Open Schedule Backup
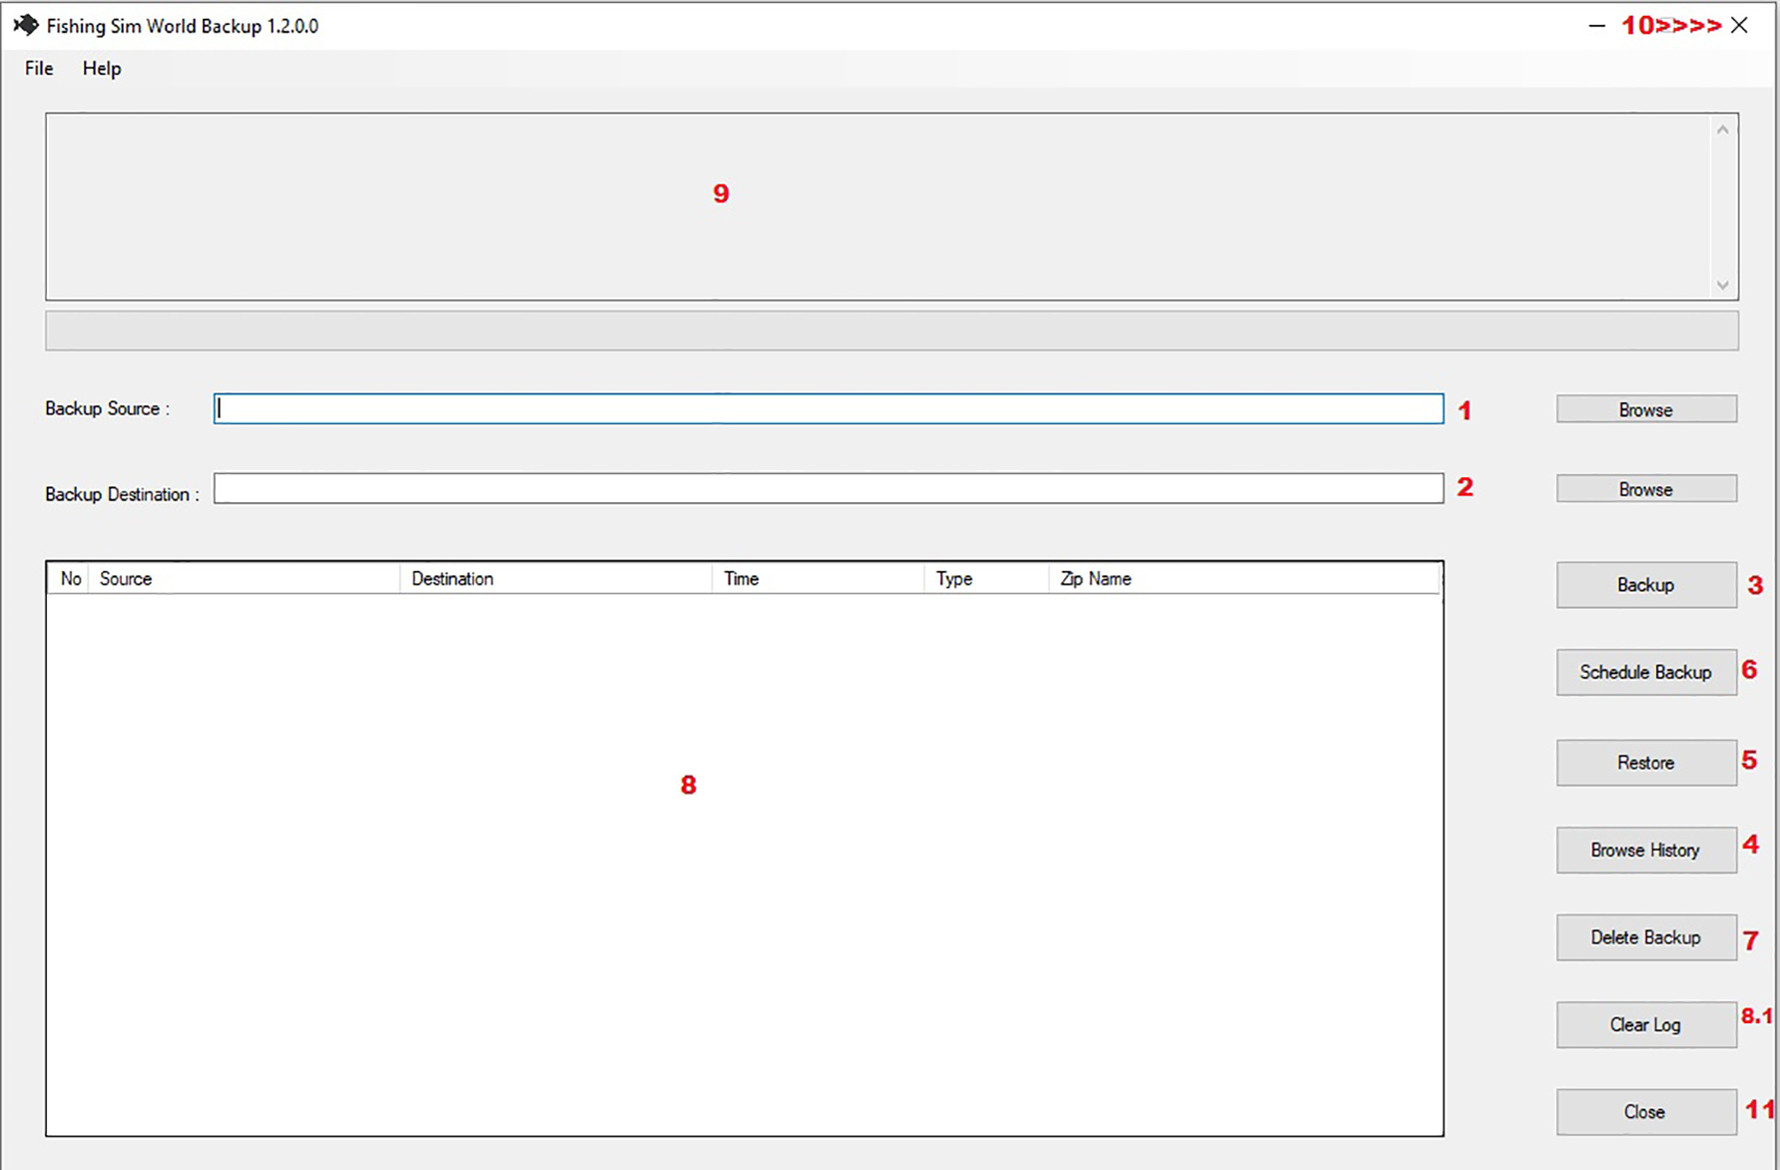 point(1646,672)
